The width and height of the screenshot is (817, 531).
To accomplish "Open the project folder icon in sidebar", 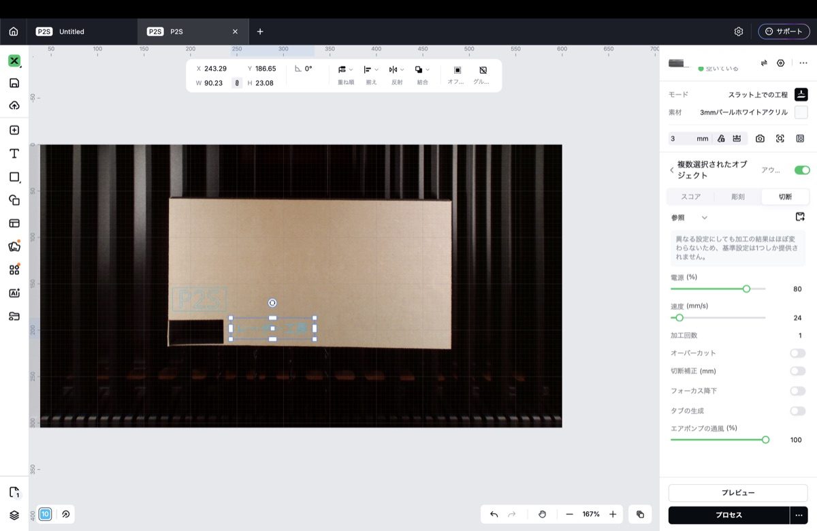I will pos(14,316).
